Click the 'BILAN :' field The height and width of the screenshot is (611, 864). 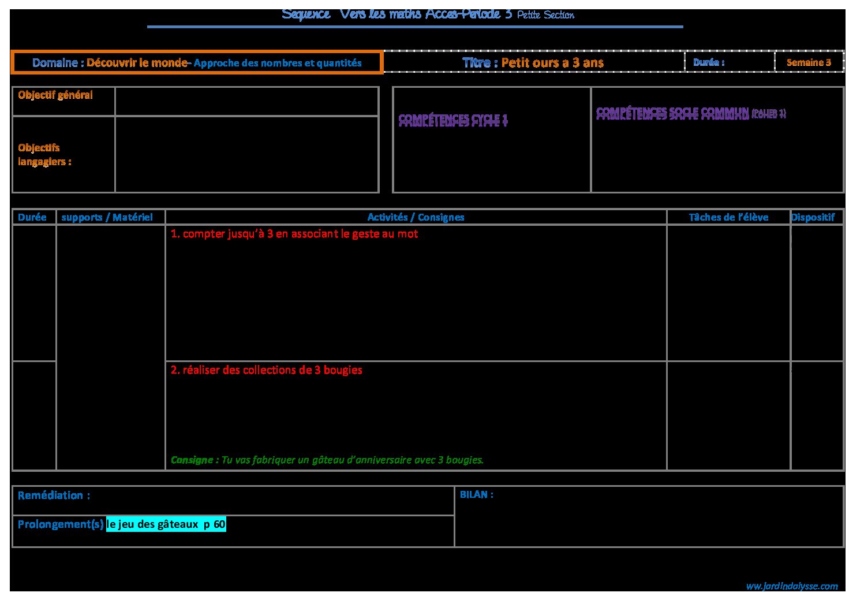tap(477, 495)
